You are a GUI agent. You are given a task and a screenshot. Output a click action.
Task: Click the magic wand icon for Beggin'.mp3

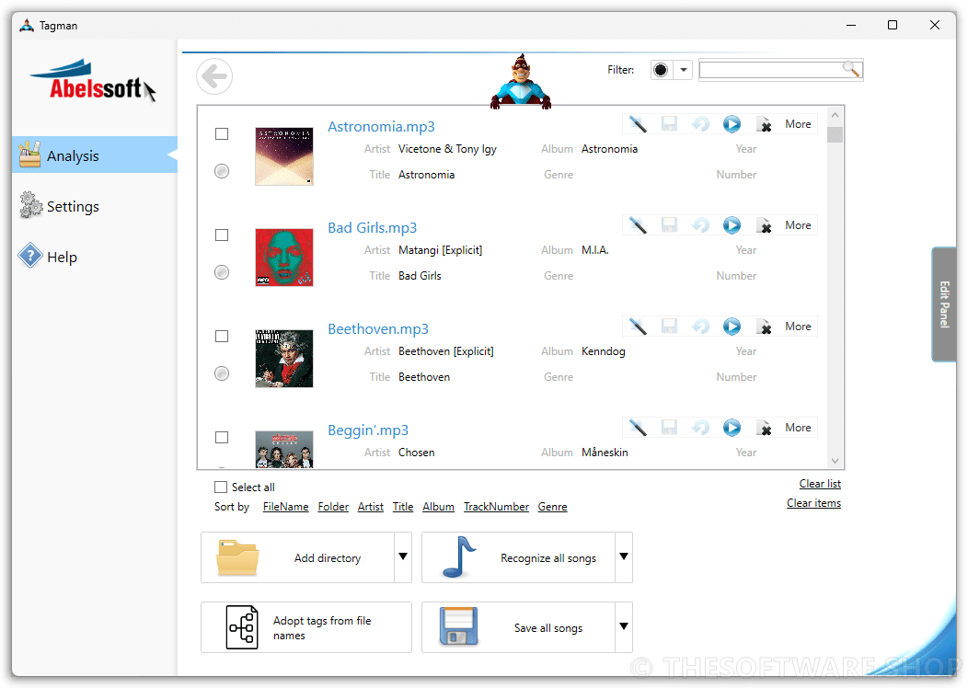(x=638, y=428)
